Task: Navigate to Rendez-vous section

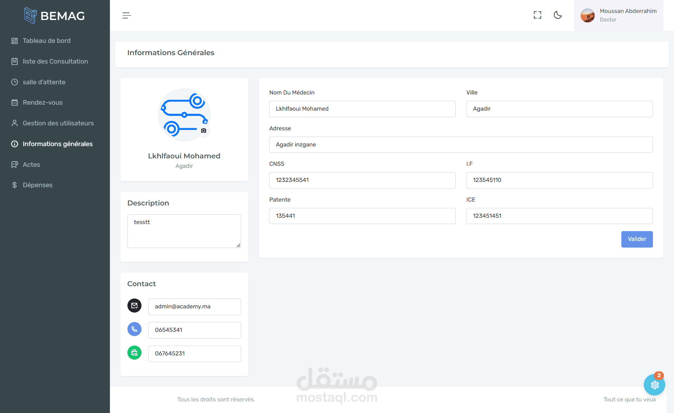Action: pyautogui.click(x=42, y=103)
